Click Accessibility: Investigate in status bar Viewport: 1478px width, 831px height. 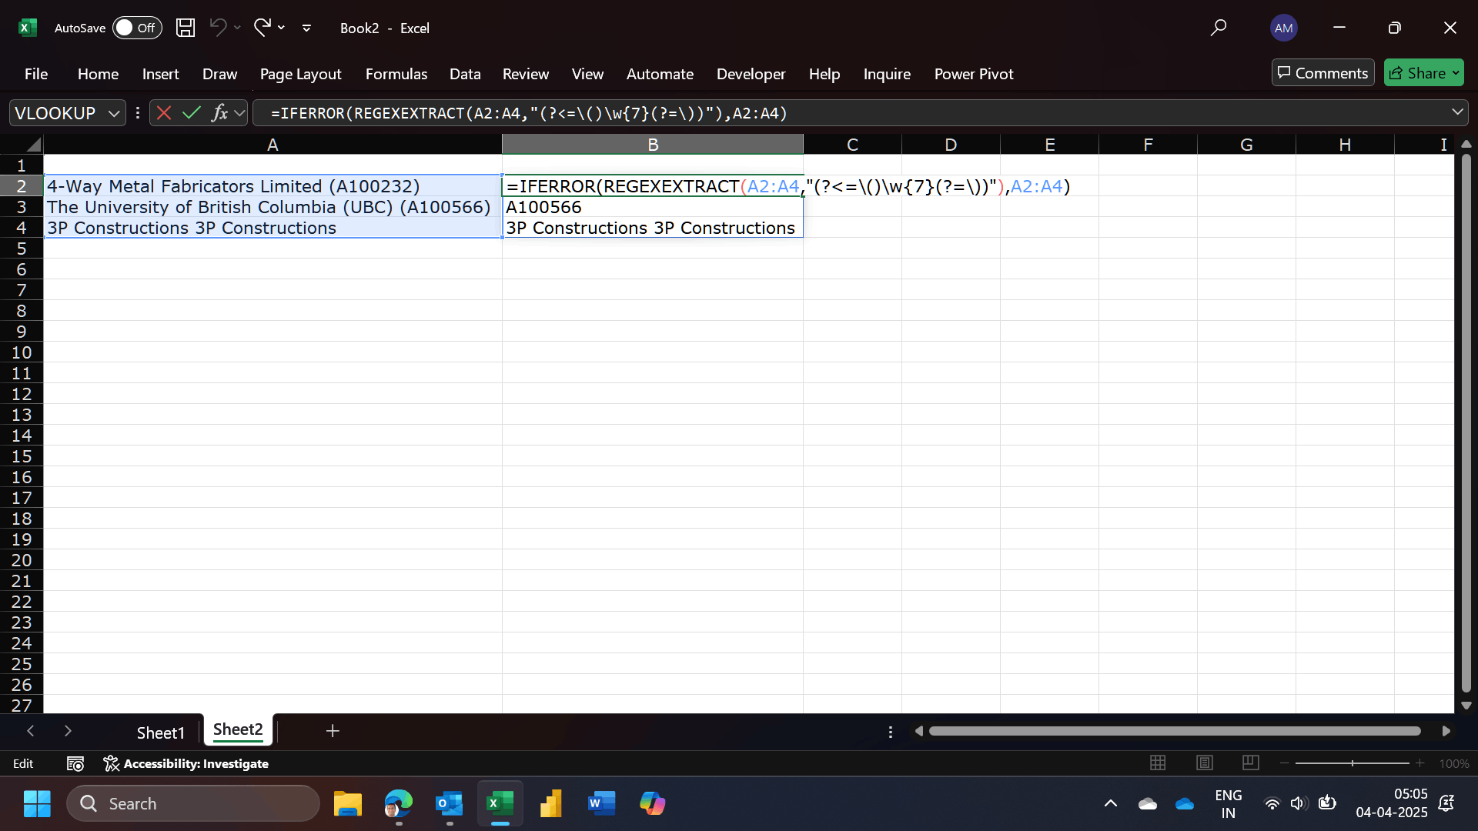(x=186, y=763)
